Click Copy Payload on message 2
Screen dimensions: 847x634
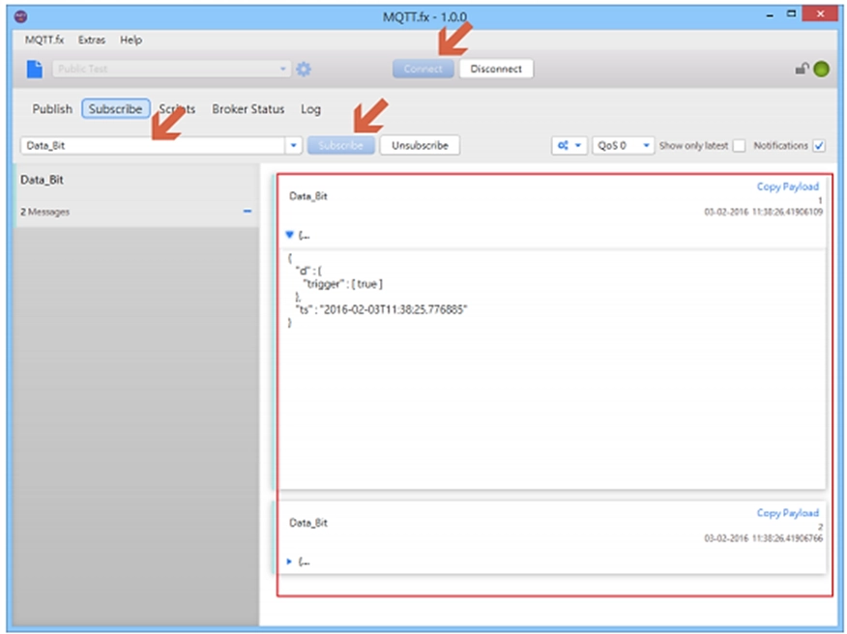coord(788,512)
